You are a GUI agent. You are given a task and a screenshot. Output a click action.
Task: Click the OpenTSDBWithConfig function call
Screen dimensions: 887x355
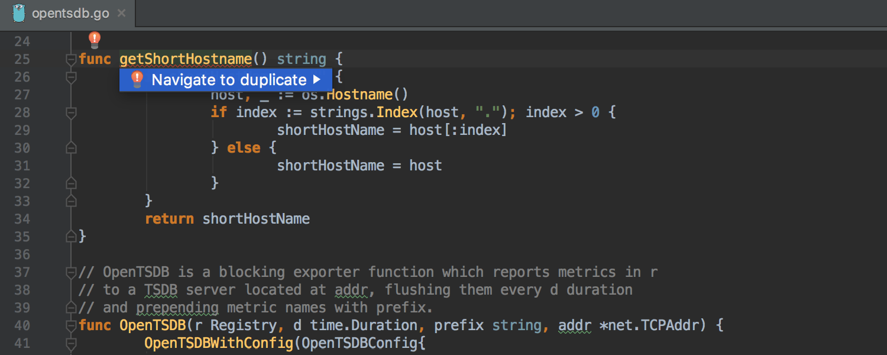(x=219, y=343)
